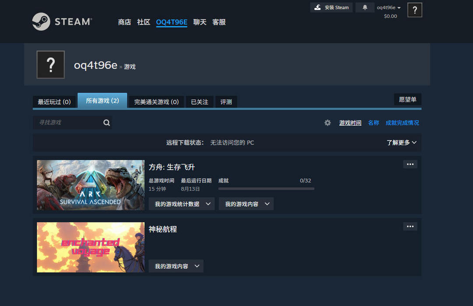Image resolution: width=473 pixels, height=306 pixels.
Task: Click the search magnifier icon
Action: pos(106,122)
